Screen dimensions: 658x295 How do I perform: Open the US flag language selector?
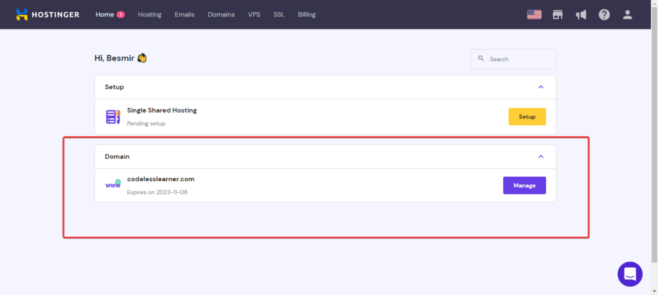point(534,15)
